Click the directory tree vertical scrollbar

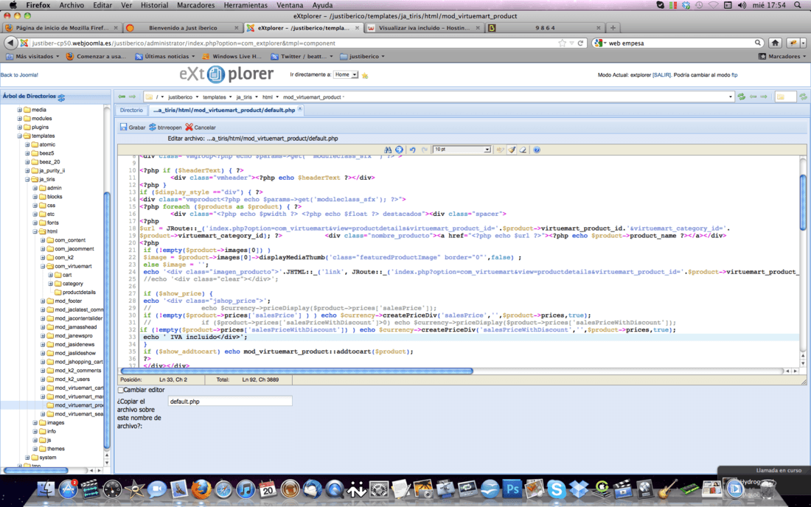107,321
